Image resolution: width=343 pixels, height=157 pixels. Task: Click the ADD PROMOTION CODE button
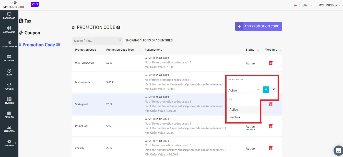(258, 26)
